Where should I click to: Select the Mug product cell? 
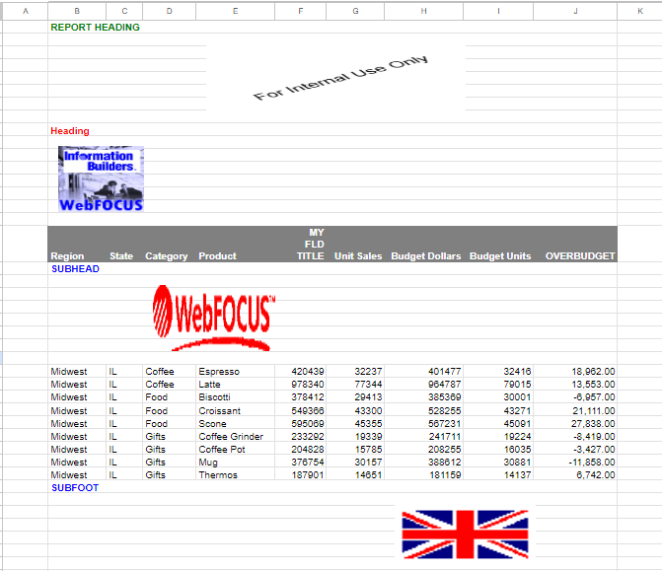tap(235, 463)
